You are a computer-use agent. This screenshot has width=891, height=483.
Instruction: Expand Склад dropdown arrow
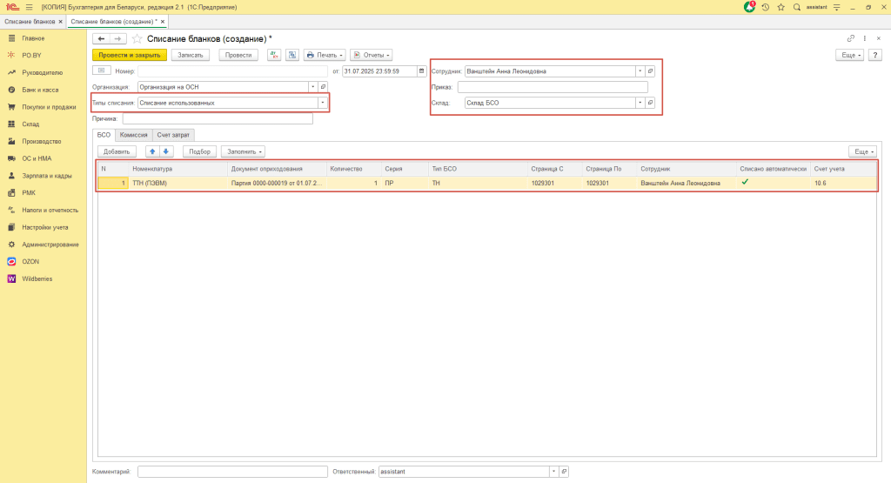tap(640, 103)
